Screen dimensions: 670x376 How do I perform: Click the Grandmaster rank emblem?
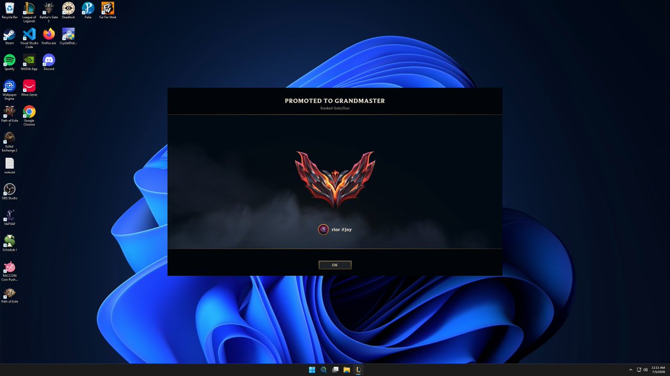click(x=335, y=179)
